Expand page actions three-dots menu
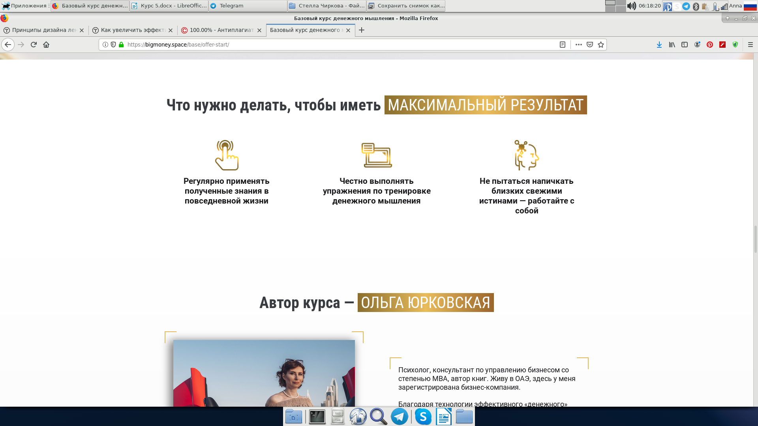The image size is (758, 426). (578, 45)
